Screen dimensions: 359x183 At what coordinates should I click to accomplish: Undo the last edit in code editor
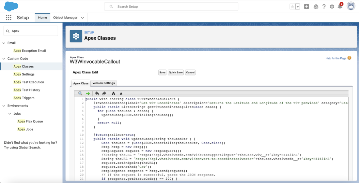97,93
